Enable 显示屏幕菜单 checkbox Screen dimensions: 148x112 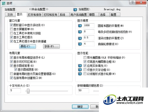point(12,29)
